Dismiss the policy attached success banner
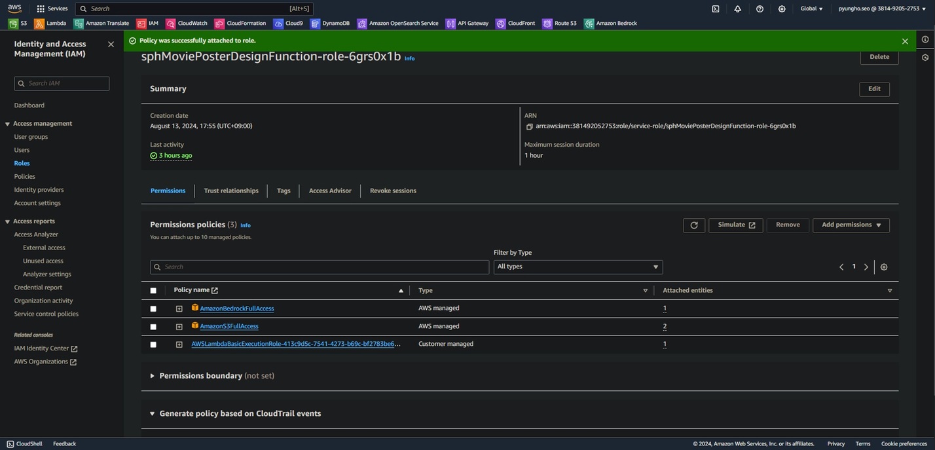This screenshot has width=935, height=450. (905, 41)
